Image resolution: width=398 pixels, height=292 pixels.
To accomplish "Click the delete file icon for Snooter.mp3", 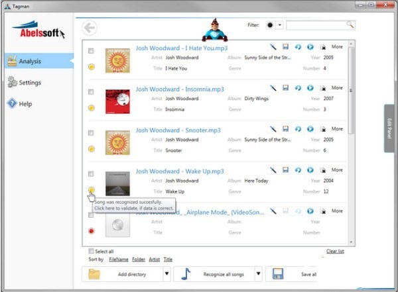I will [323, 129].
